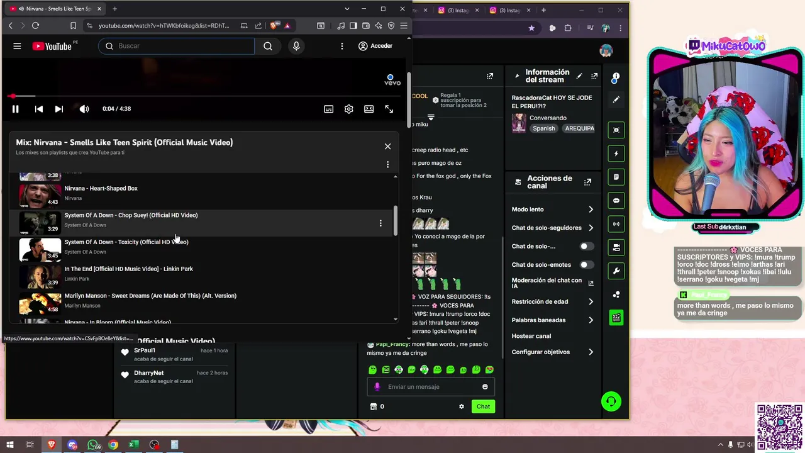Edit Información del stream with pencil icon

tap(579, 76)
